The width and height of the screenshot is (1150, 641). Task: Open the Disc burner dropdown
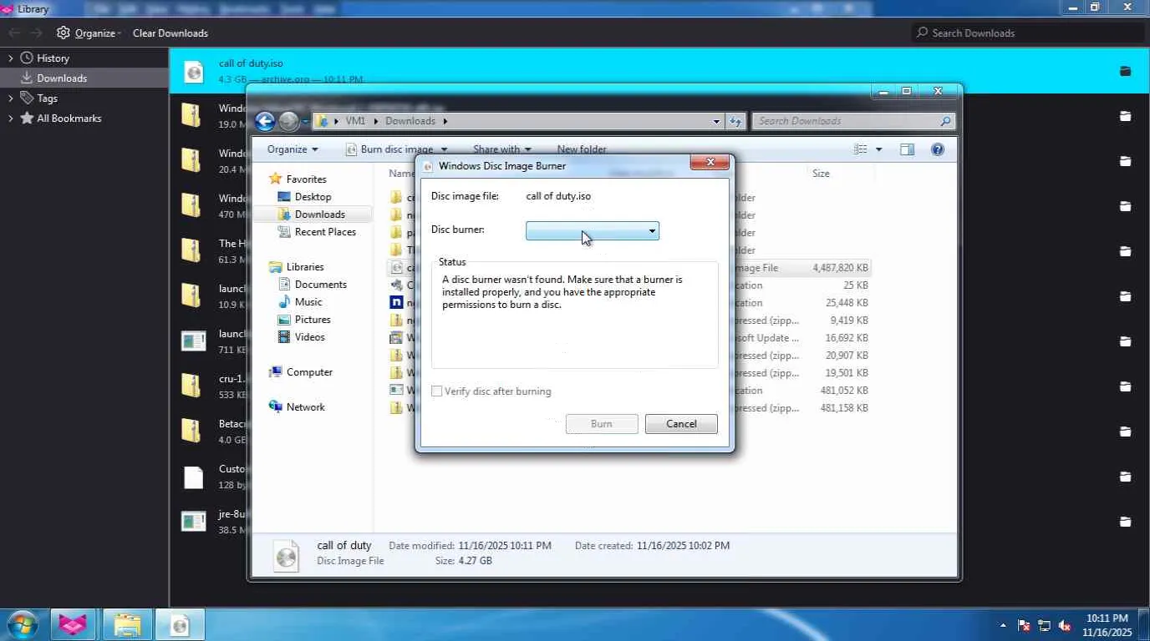(593, 230)
